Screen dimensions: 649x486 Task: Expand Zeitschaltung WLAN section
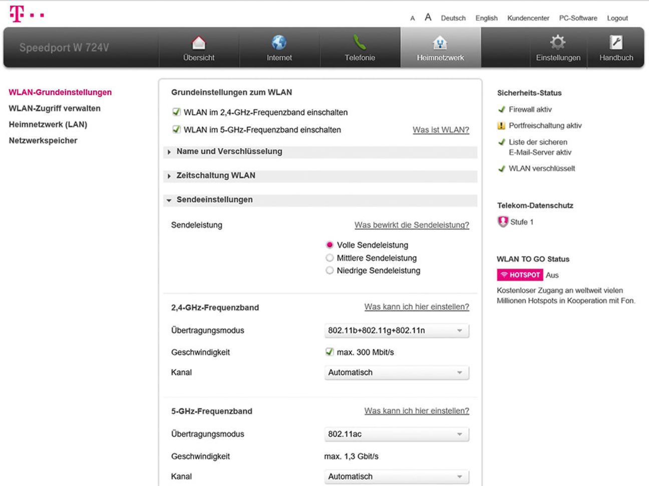[320, 175]
